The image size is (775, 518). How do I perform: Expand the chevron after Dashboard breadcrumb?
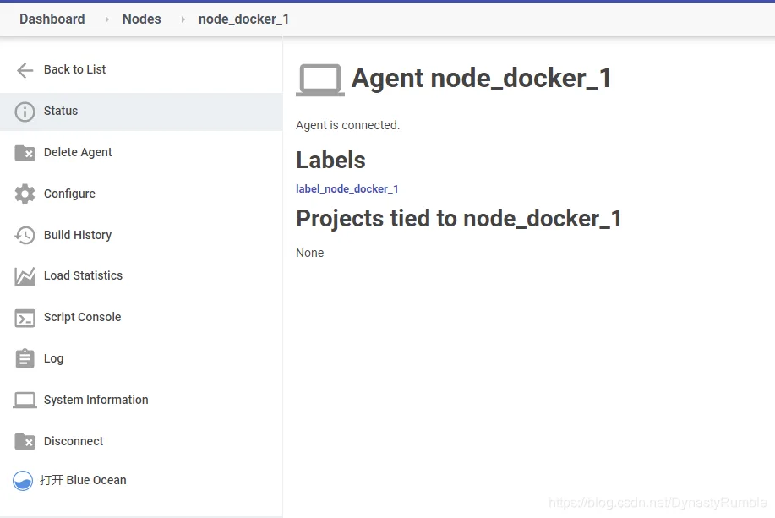106,19
